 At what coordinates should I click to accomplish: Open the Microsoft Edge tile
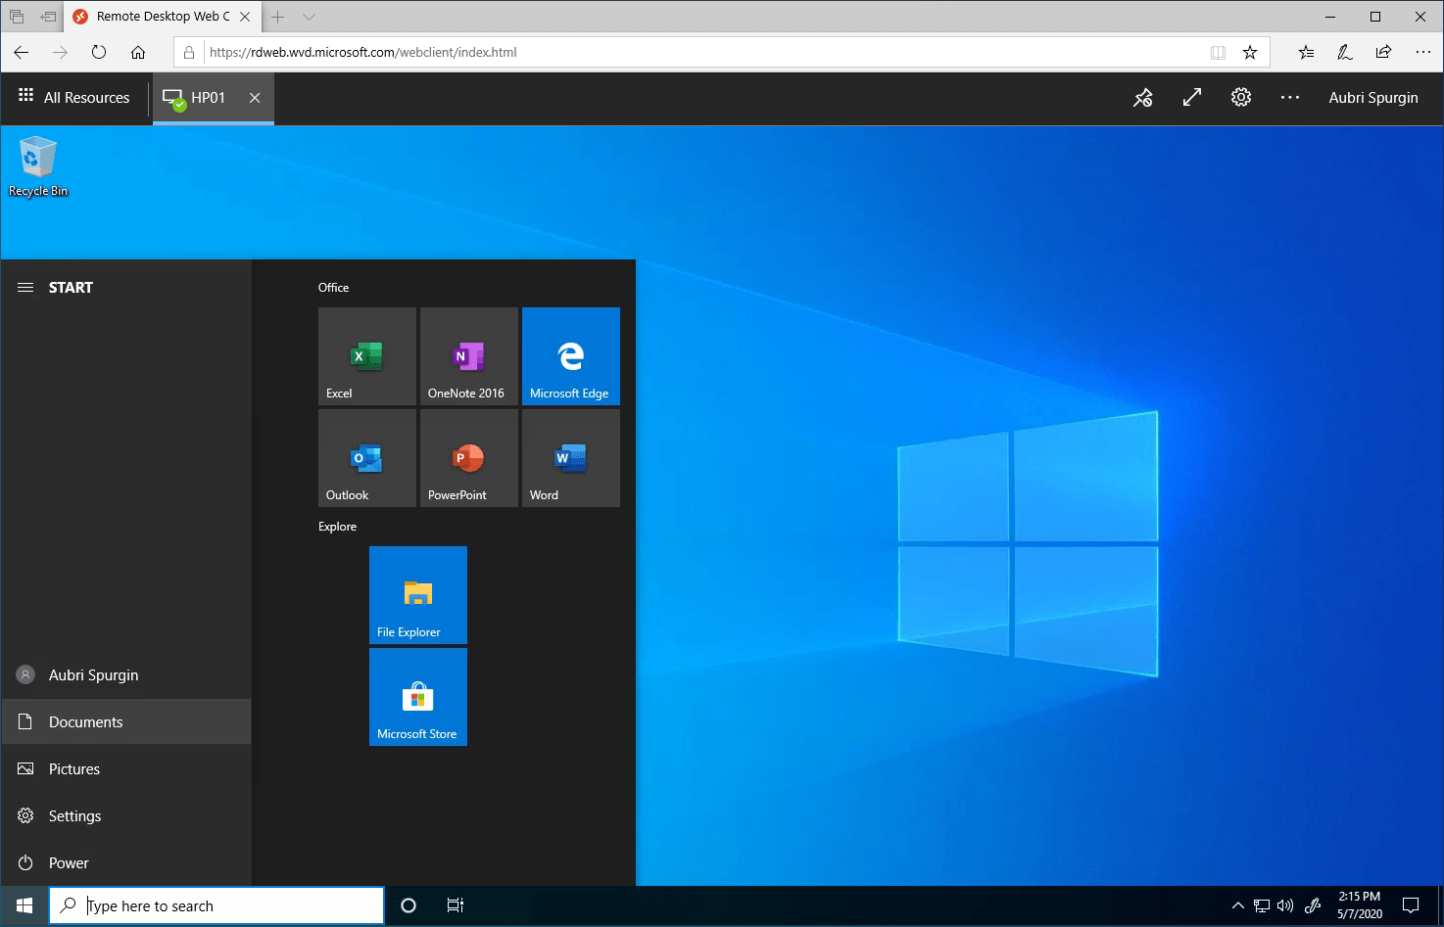click(x=571, y=356)
